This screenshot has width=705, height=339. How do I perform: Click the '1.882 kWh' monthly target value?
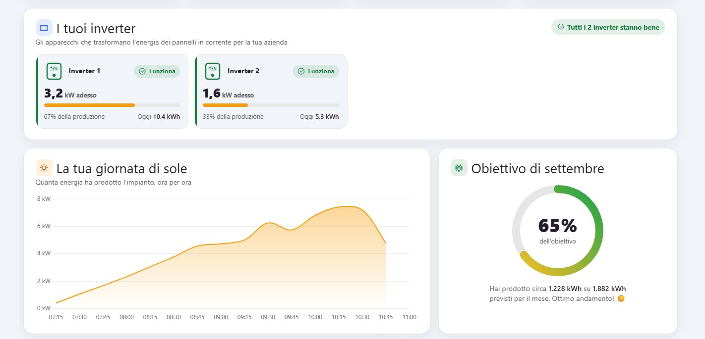[608, 289]
